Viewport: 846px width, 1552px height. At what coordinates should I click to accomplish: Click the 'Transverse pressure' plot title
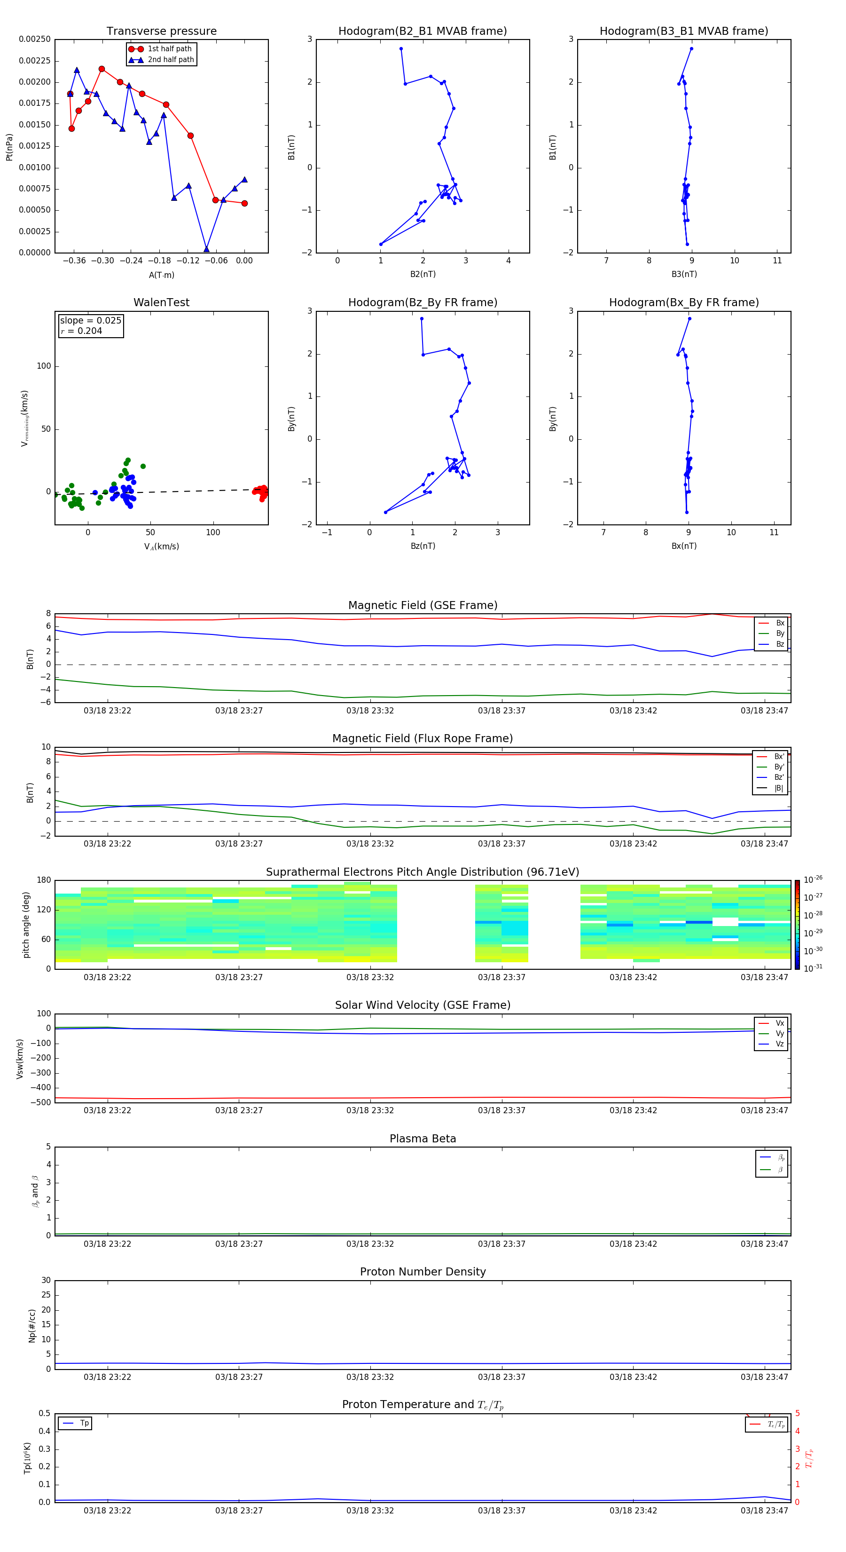click(x=161, y=31)
